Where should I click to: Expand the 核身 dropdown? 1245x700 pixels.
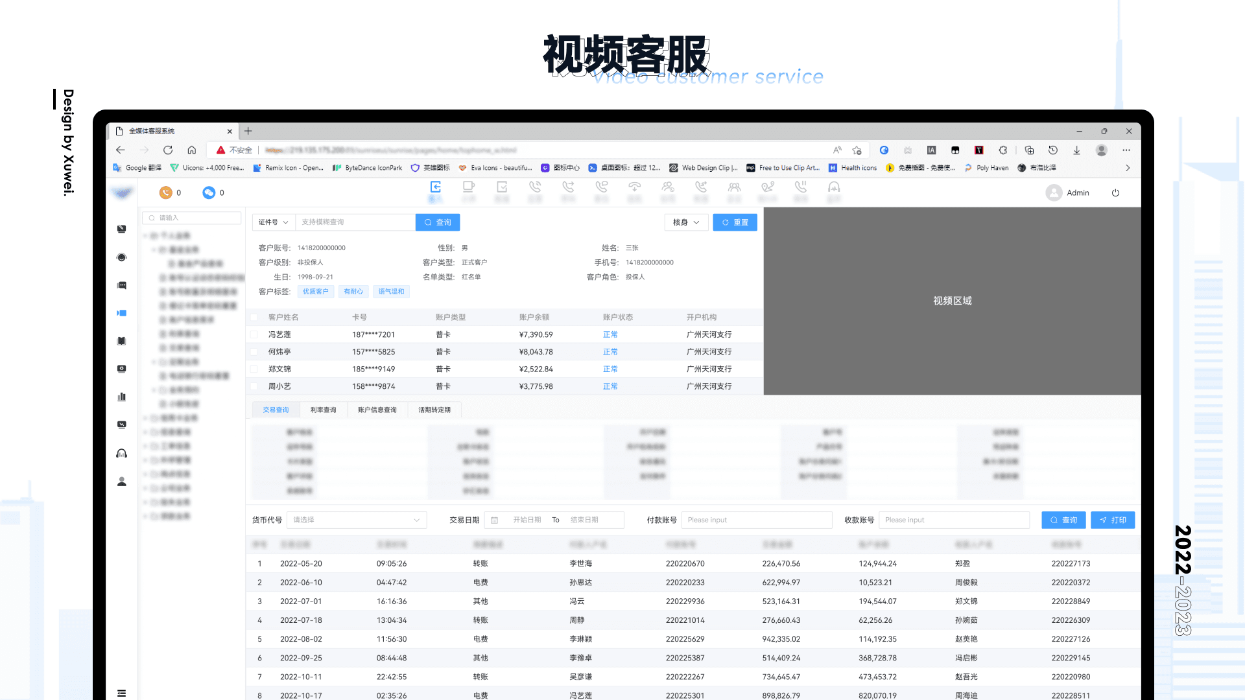(686, 222)
